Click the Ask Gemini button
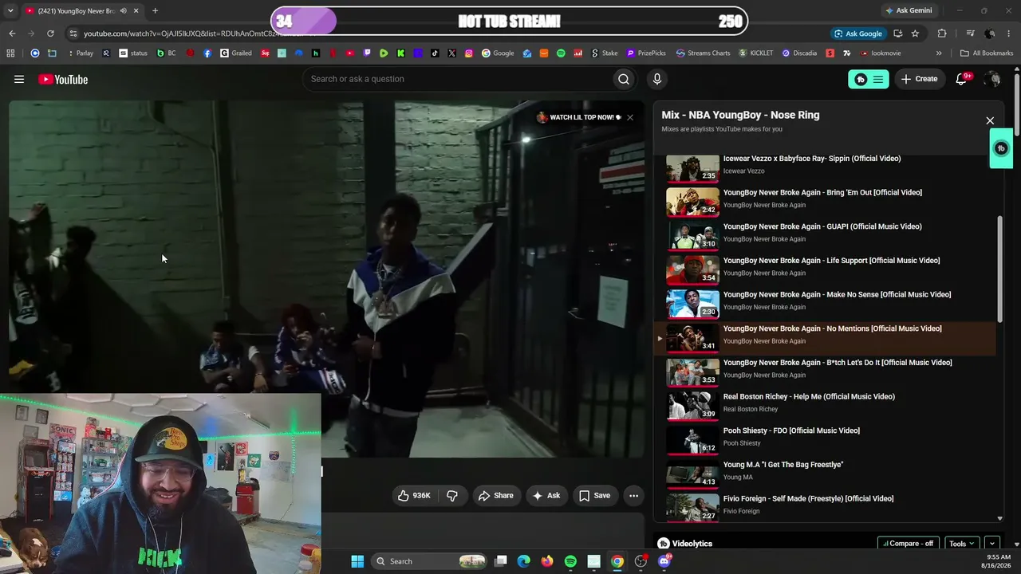This screenshot has width=1021, height=574. (908, 11)
